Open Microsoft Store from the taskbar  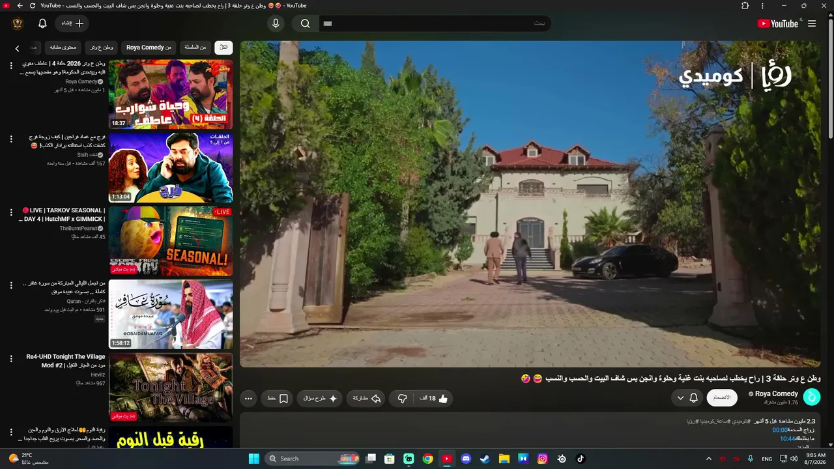pos(390,459)
